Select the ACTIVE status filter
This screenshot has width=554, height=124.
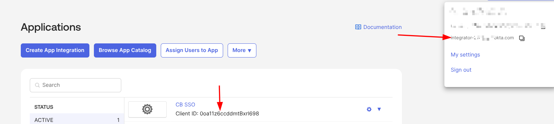(x=77, y=120)
